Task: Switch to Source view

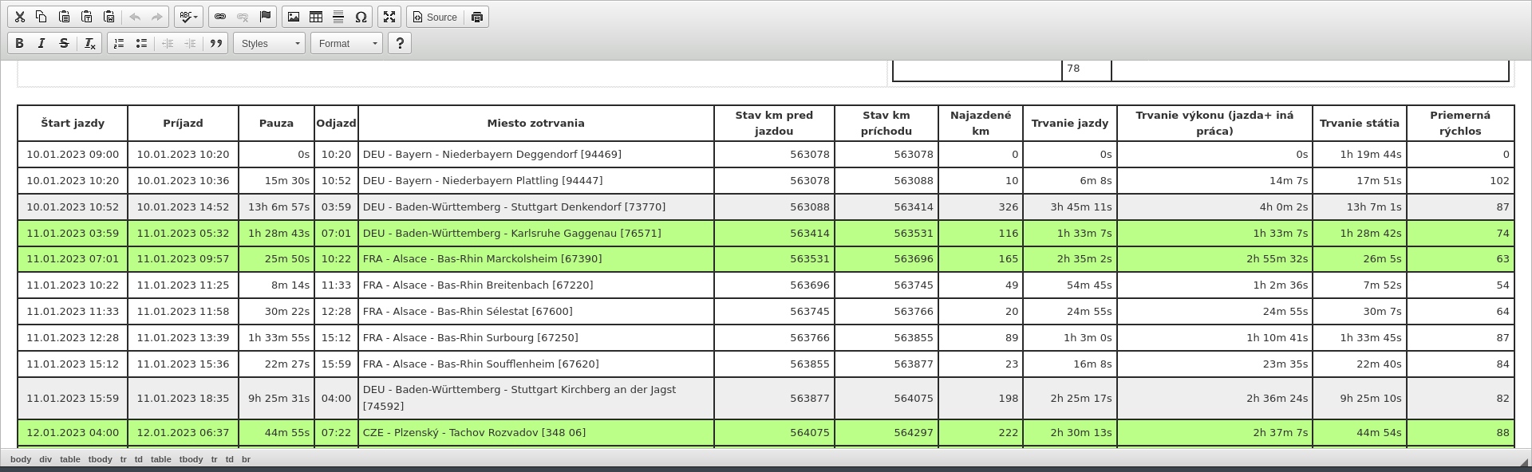Action: click(435, 17)
